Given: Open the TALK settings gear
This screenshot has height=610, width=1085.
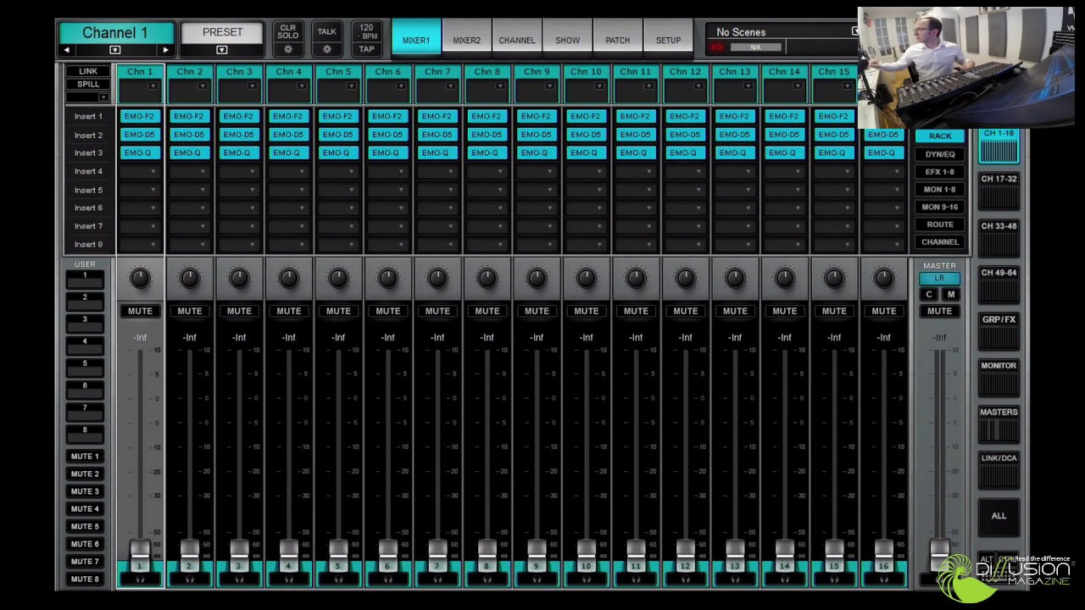Looking at the screenshot, I should click(x=326, y=49).
